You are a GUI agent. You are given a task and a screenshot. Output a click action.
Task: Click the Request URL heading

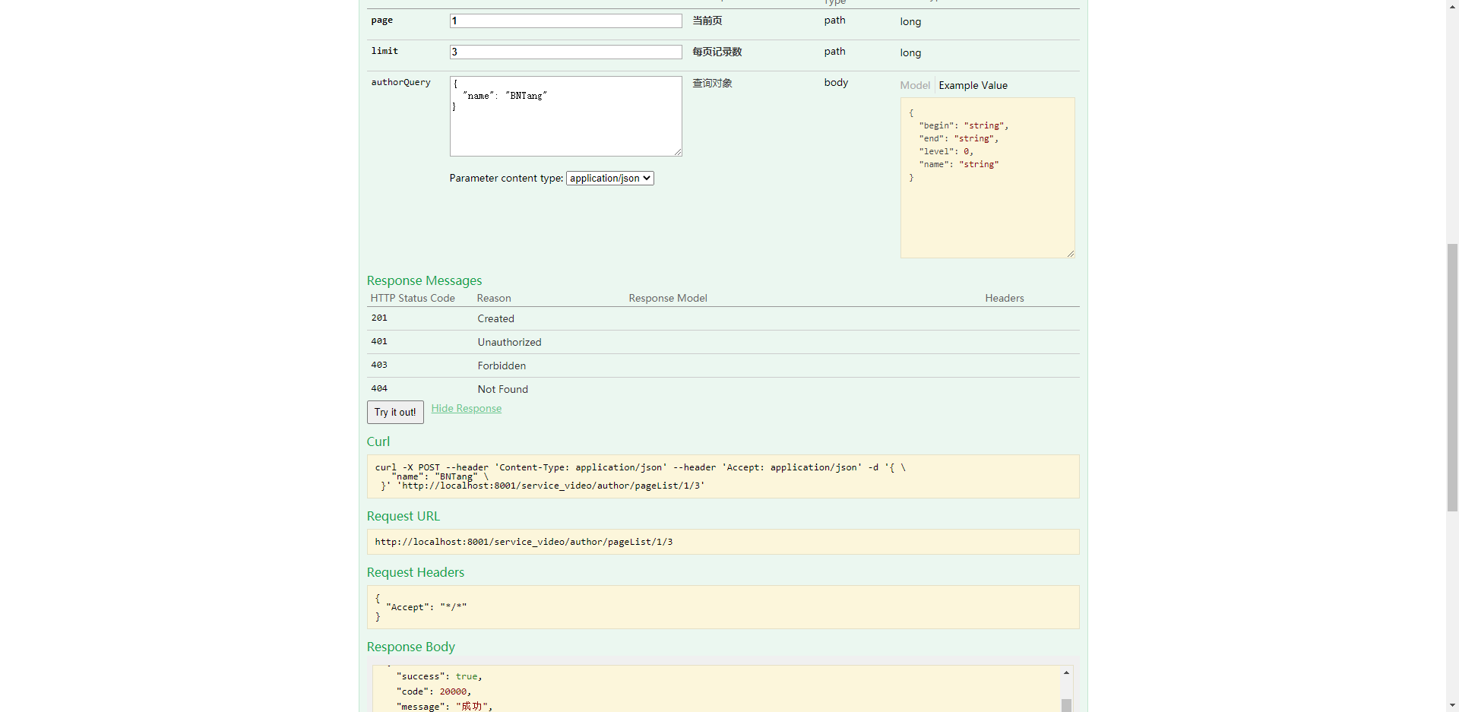point(403,516)
